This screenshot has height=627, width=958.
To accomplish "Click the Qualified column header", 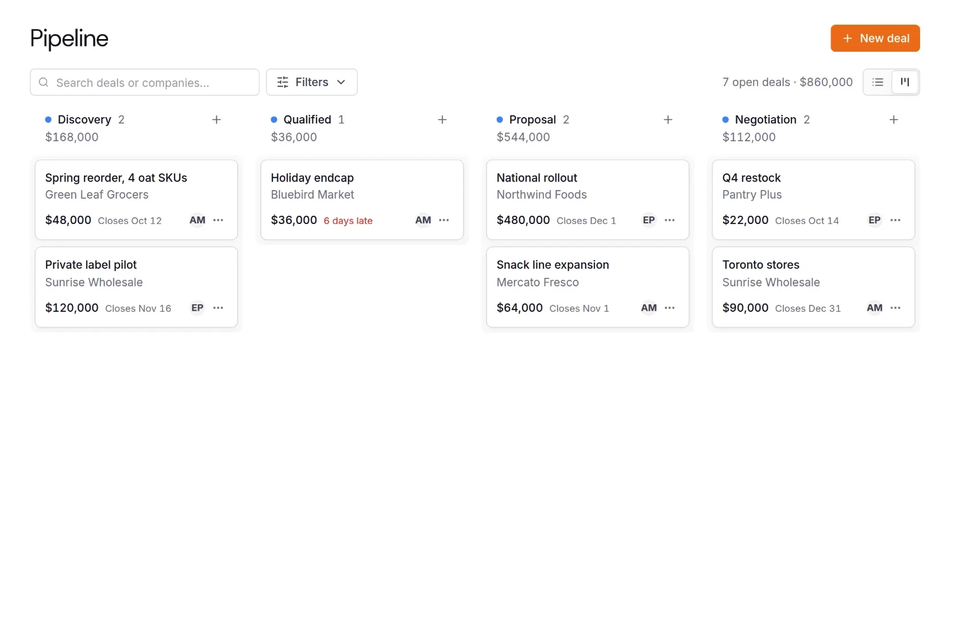I will 307,119.
